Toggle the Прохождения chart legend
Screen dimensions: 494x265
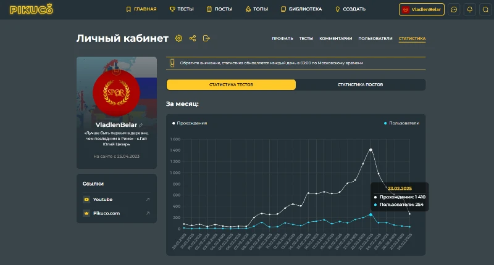190,123
